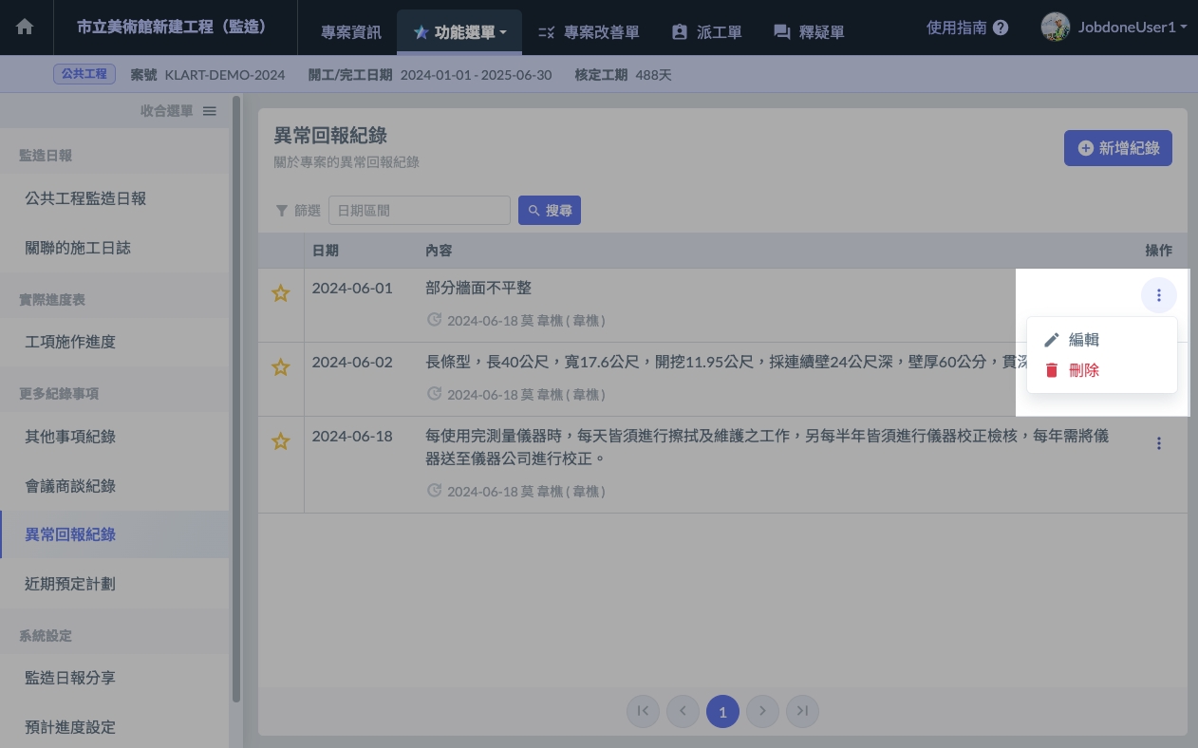Open 會議商談紀錄 in the sidebar
The width and height of the screenshot is (1198, 748).
point(70,486)
